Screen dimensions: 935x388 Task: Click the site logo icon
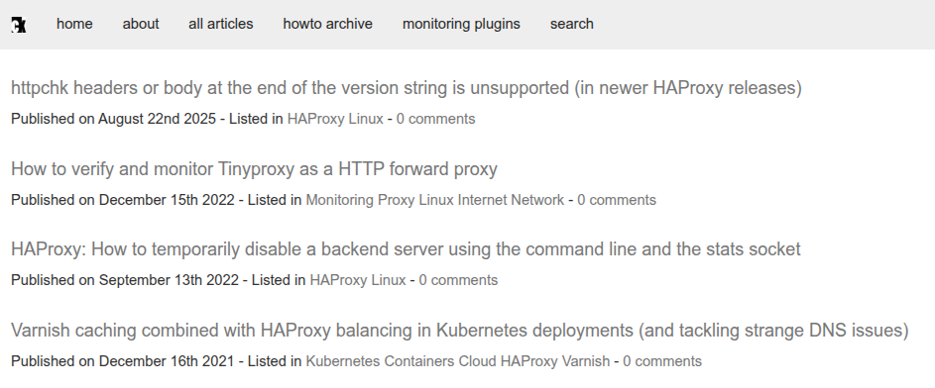(x=19, y=25)
